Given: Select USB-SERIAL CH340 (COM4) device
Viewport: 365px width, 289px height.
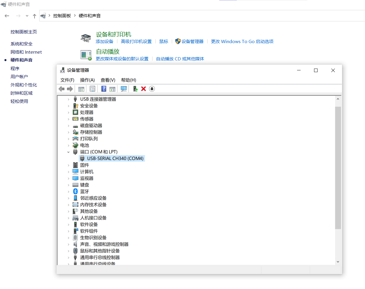Looking at the screenshot, I should (115, 159).
